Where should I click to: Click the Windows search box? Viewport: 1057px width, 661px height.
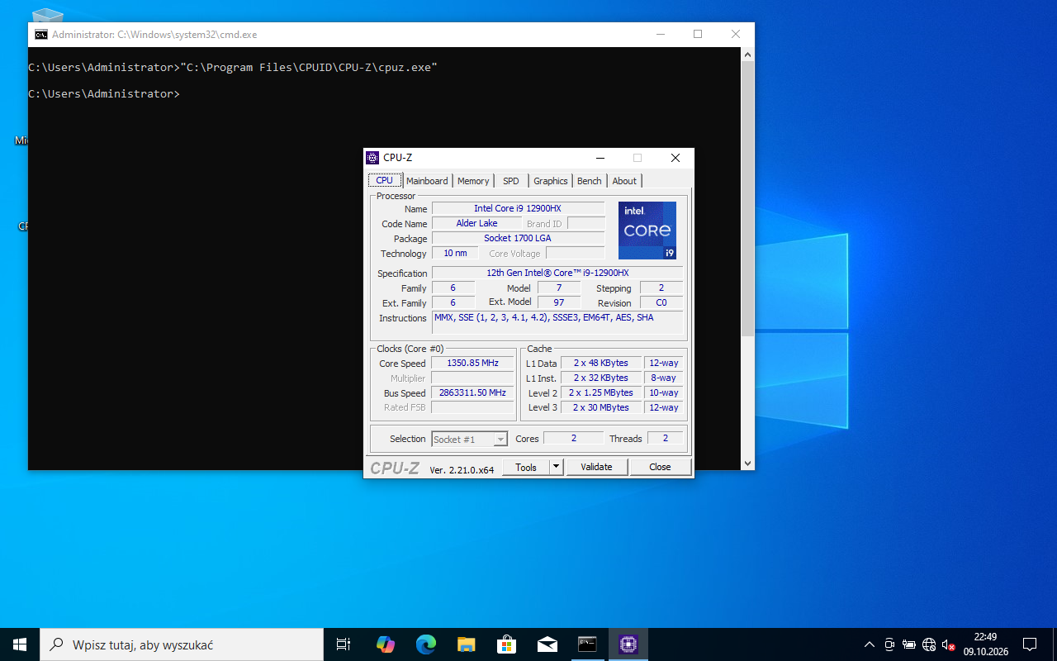(x=182, y=644)
